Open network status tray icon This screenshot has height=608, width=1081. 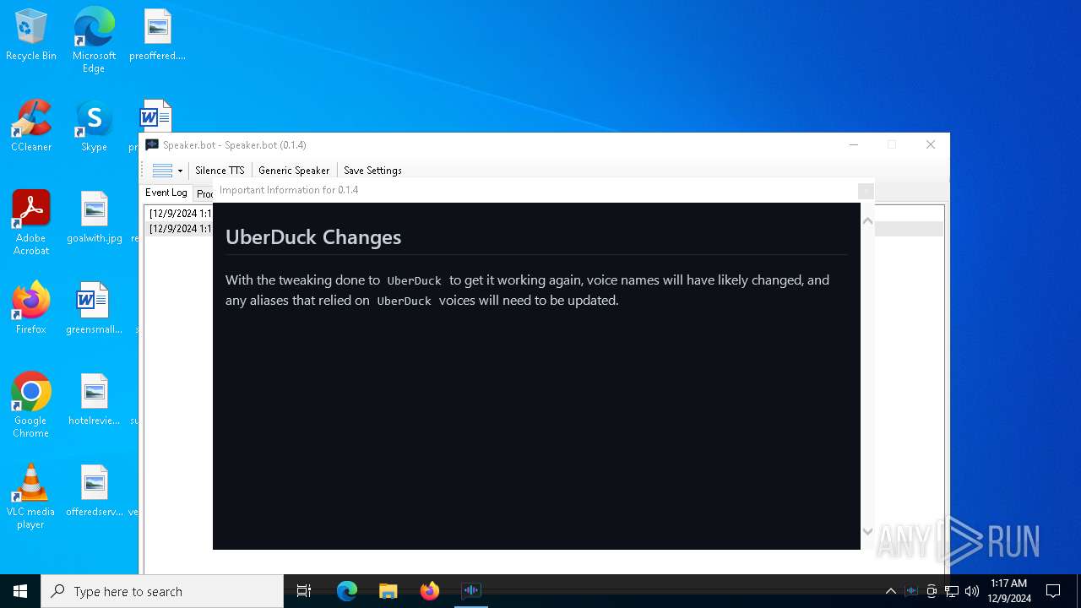[x=952, y=591]
